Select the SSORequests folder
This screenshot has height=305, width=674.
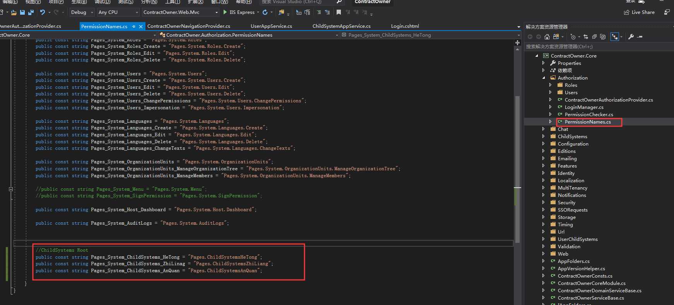573,210
